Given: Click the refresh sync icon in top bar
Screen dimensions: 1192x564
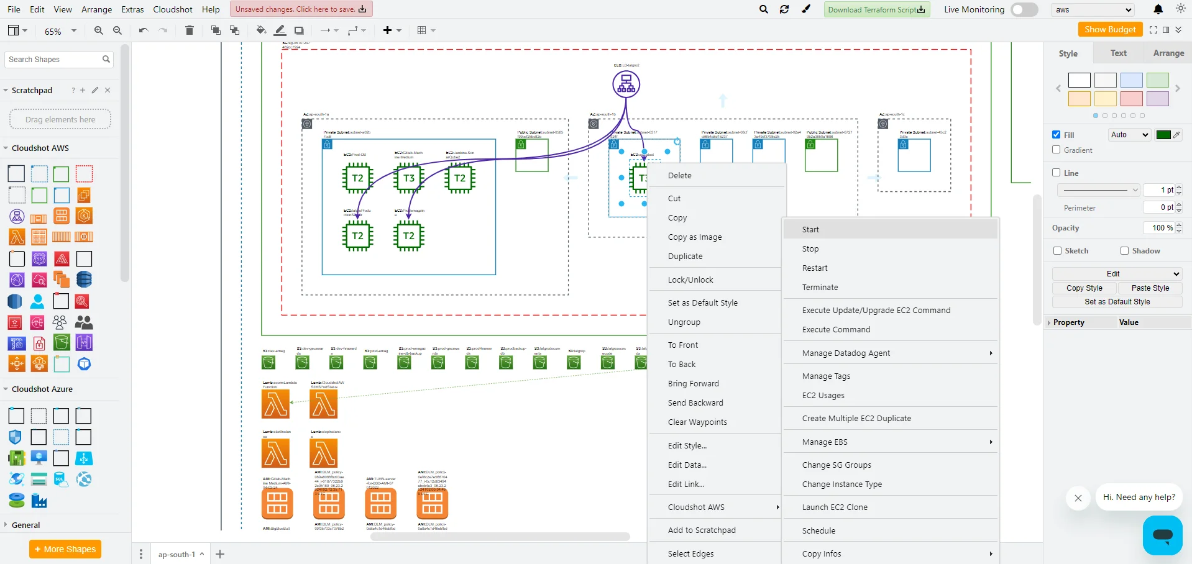Looking at the screenshot, I should click(784, 9).
